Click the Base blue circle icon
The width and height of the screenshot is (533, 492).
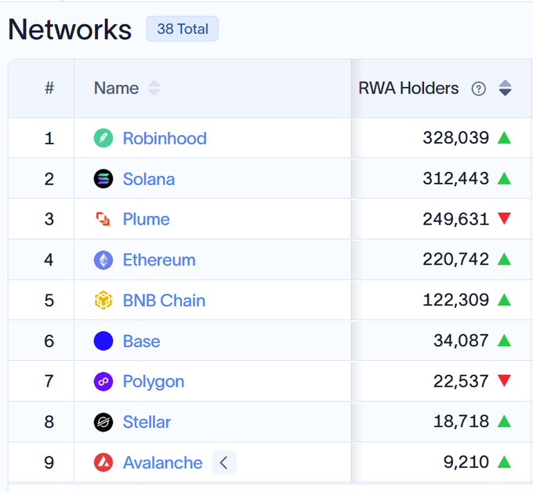pyautogui.click(x=103, y=341)
